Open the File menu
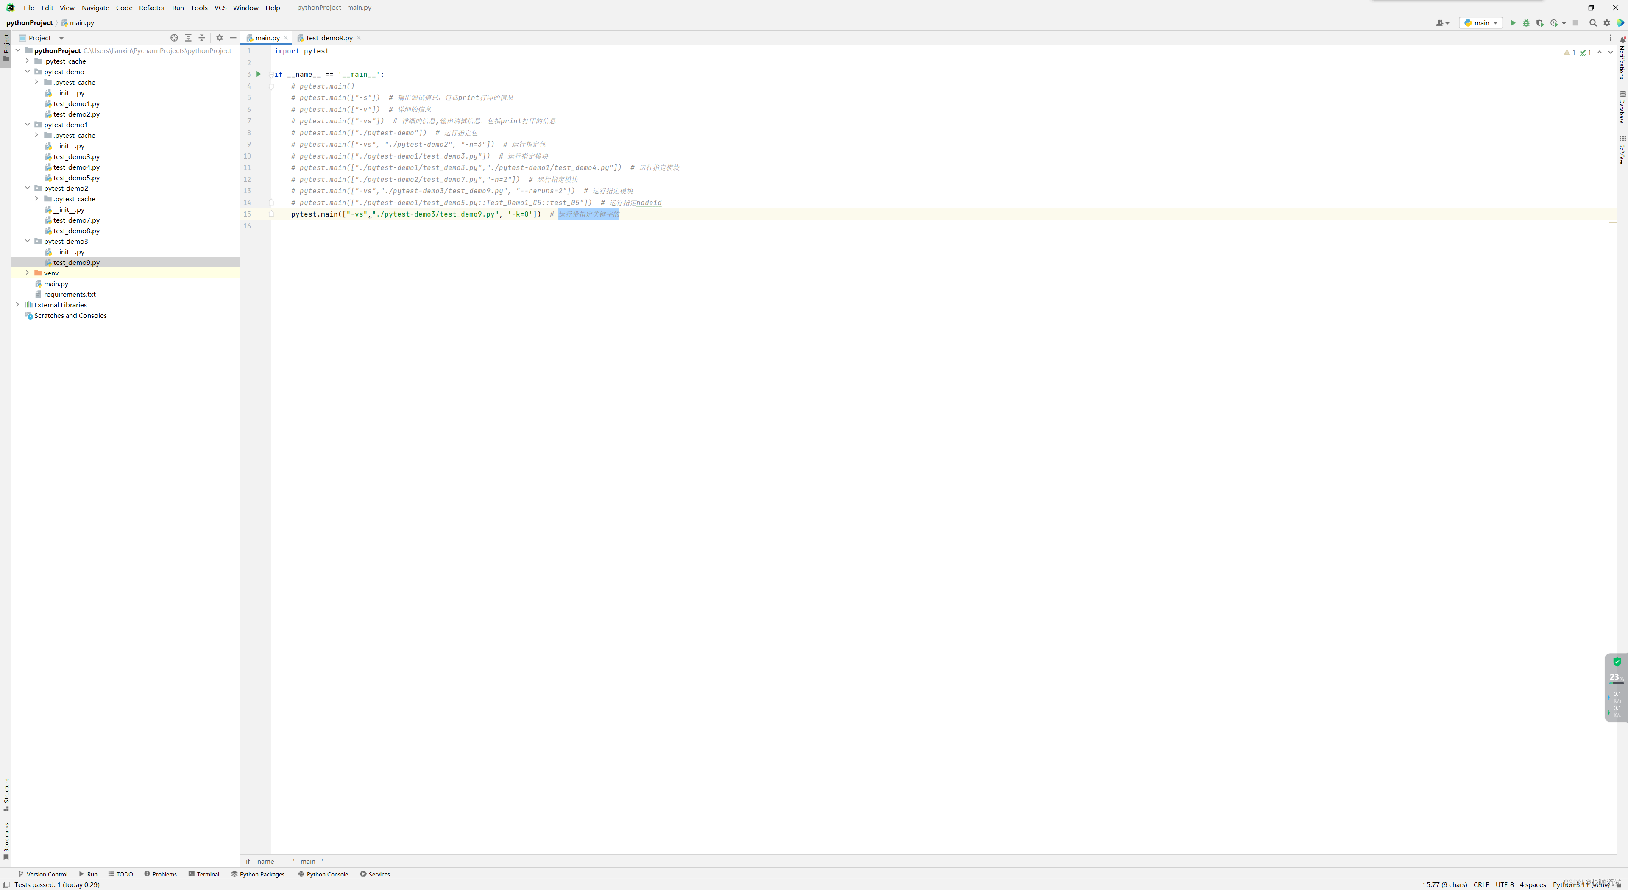Viewport: 1628px width, 890px height. [28, 8]
